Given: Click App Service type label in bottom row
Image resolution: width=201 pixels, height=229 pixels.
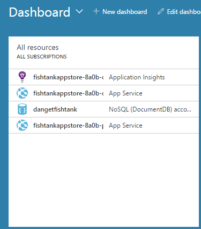Looking at the screenshot, I should pyautogui.click(x=125, y=125).
